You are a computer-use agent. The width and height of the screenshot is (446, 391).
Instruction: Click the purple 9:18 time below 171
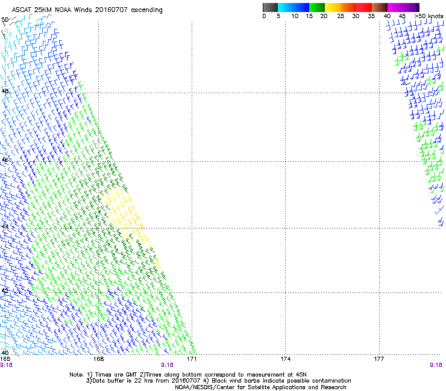coord(167,365)
